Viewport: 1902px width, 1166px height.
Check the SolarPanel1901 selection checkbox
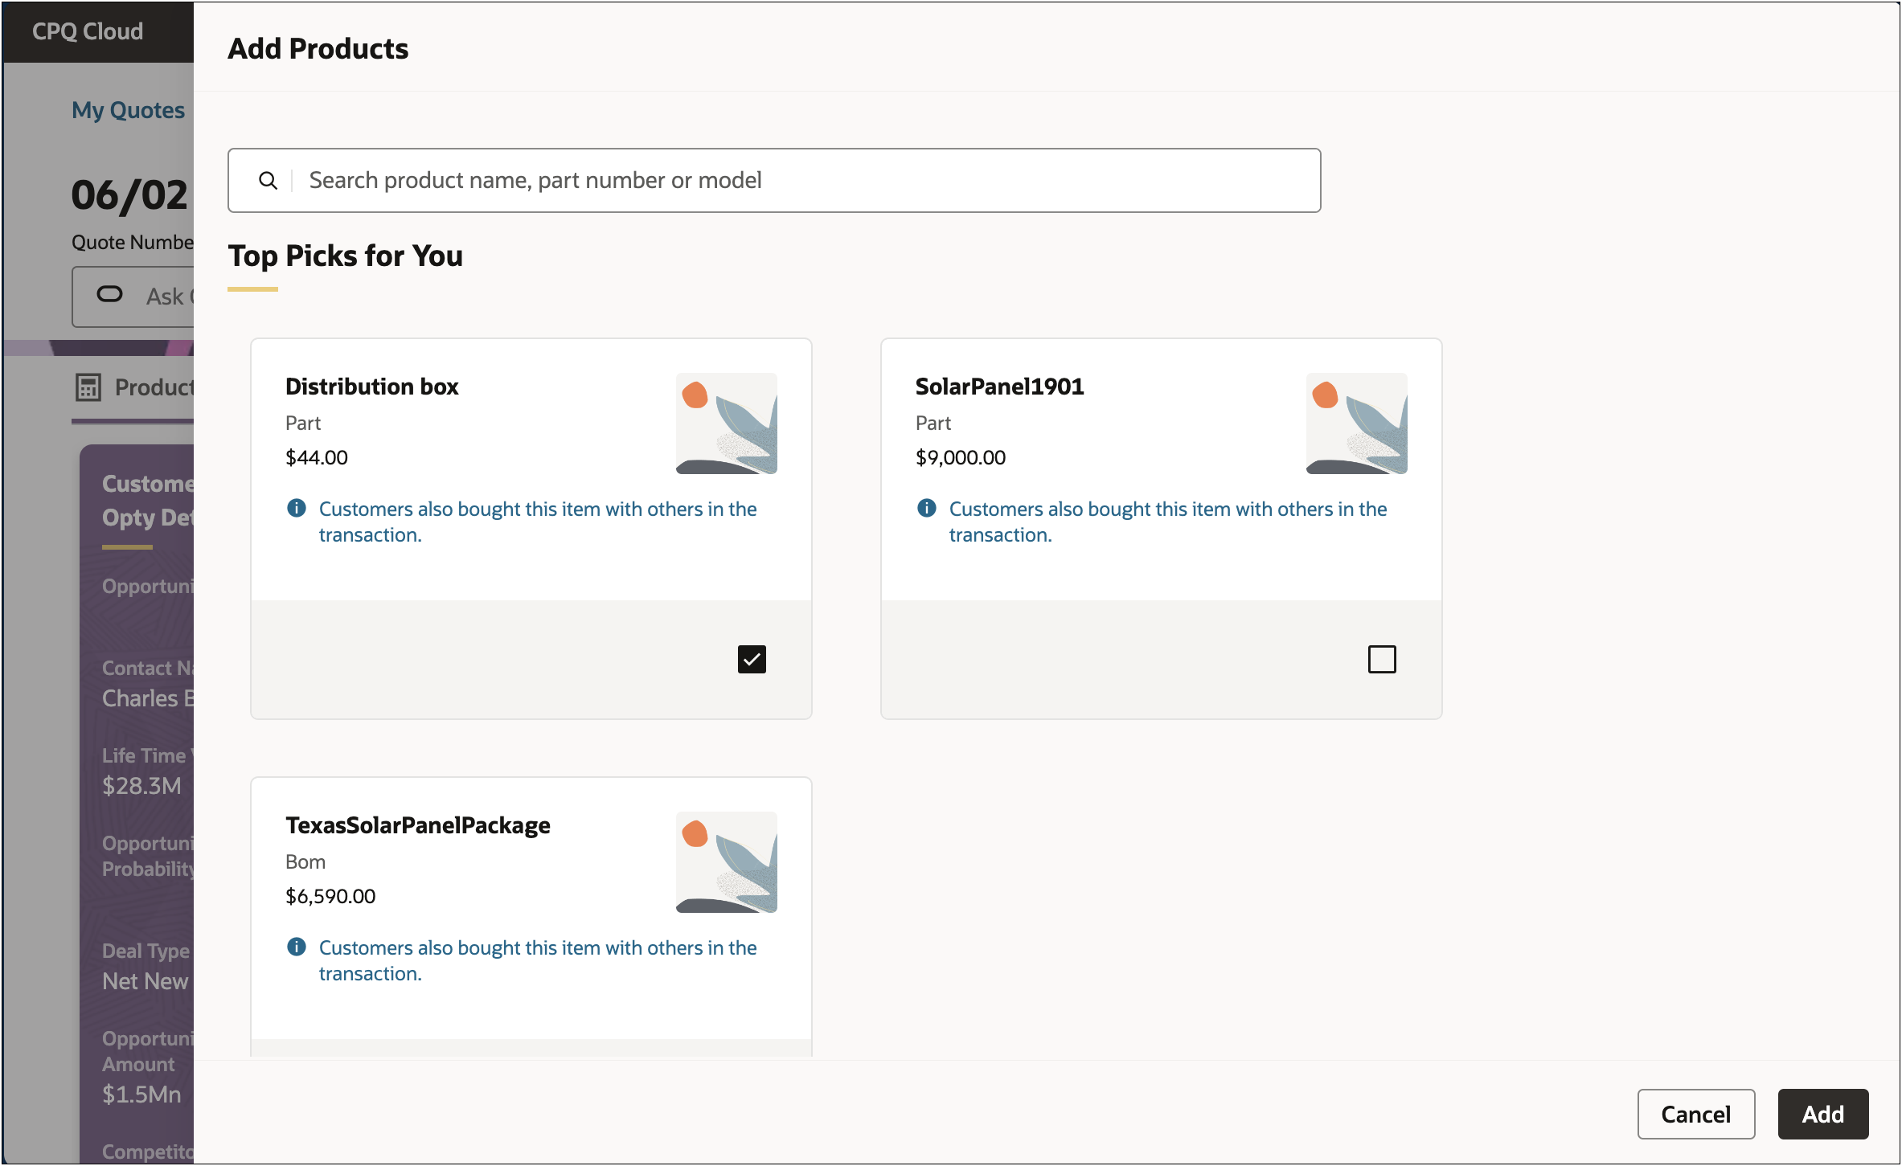1382,658
